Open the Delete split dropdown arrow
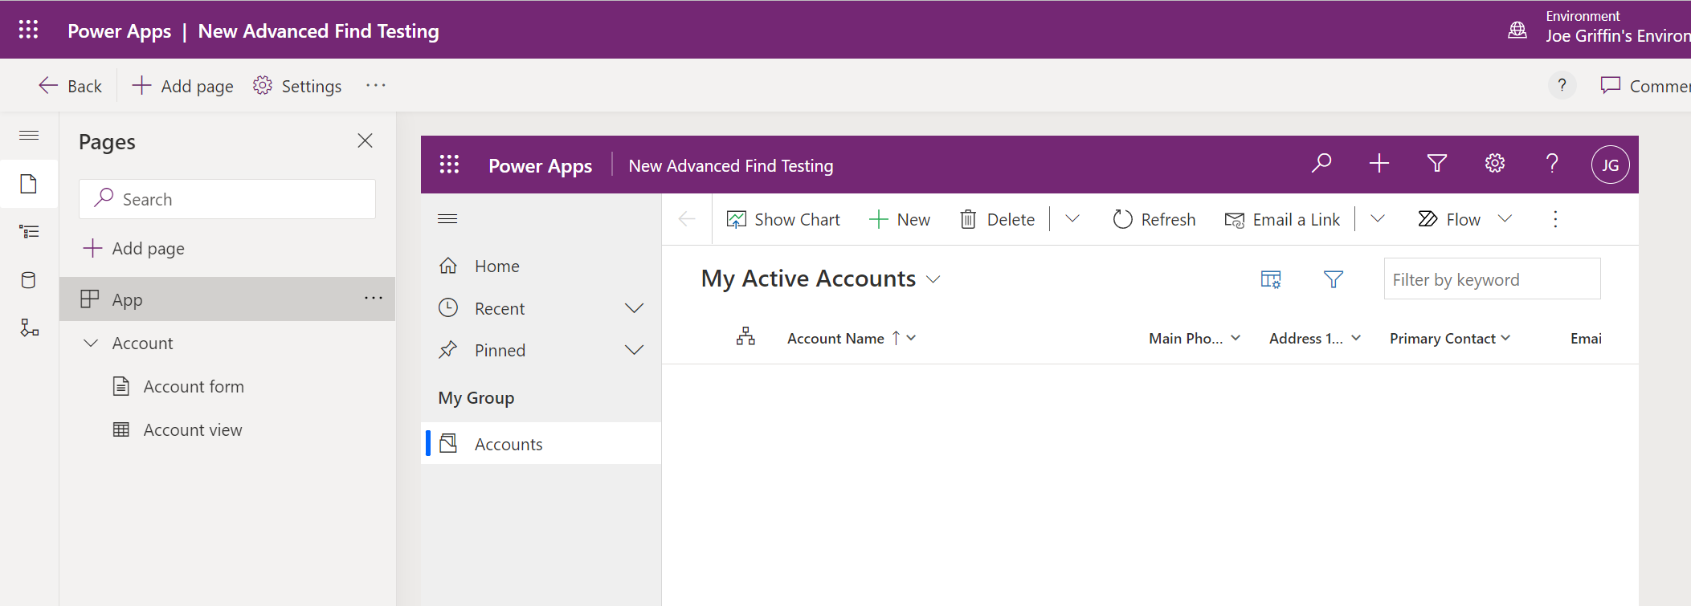 [1072, 218]
